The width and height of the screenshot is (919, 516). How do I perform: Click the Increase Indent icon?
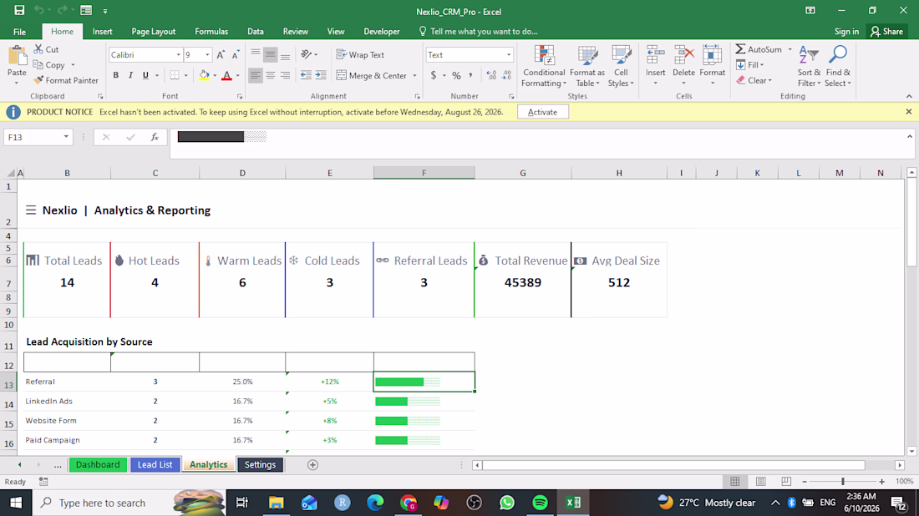321,75
